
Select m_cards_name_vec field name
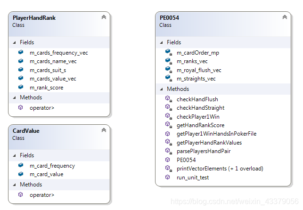pyautogui.click(x=53, y=61)
